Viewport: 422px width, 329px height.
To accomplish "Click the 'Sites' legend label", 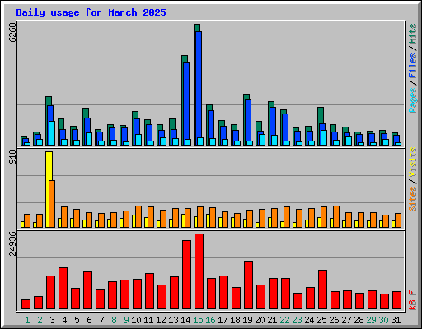I will [x=413, y=199].
